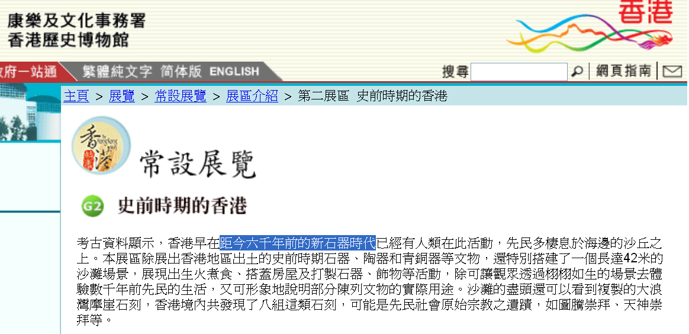
Task: Click the green G2 gallery badge
Action: 93,207
